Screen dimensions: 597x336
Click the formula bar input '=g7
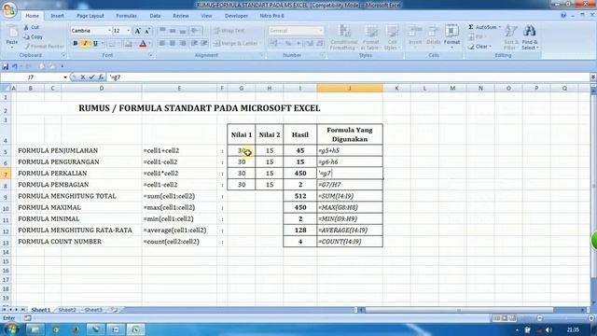coord(348,77)
